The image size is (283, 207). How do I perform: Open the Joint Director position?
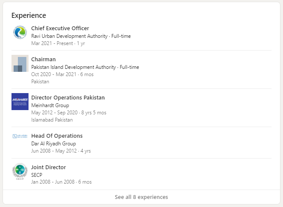pos(49,167)
